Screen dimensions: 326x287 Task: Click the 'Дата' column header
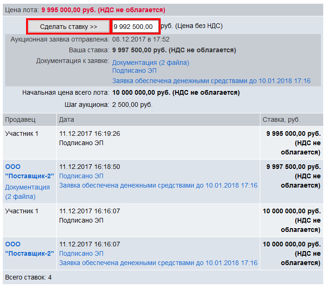coord(66,120)
